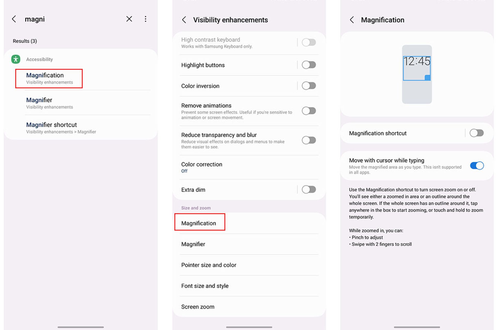The height and width of the screenshot is (330, 496).
Task: Turn on Magnification shortcut switch
Action: pyautogui.click(x=477, y=133)
